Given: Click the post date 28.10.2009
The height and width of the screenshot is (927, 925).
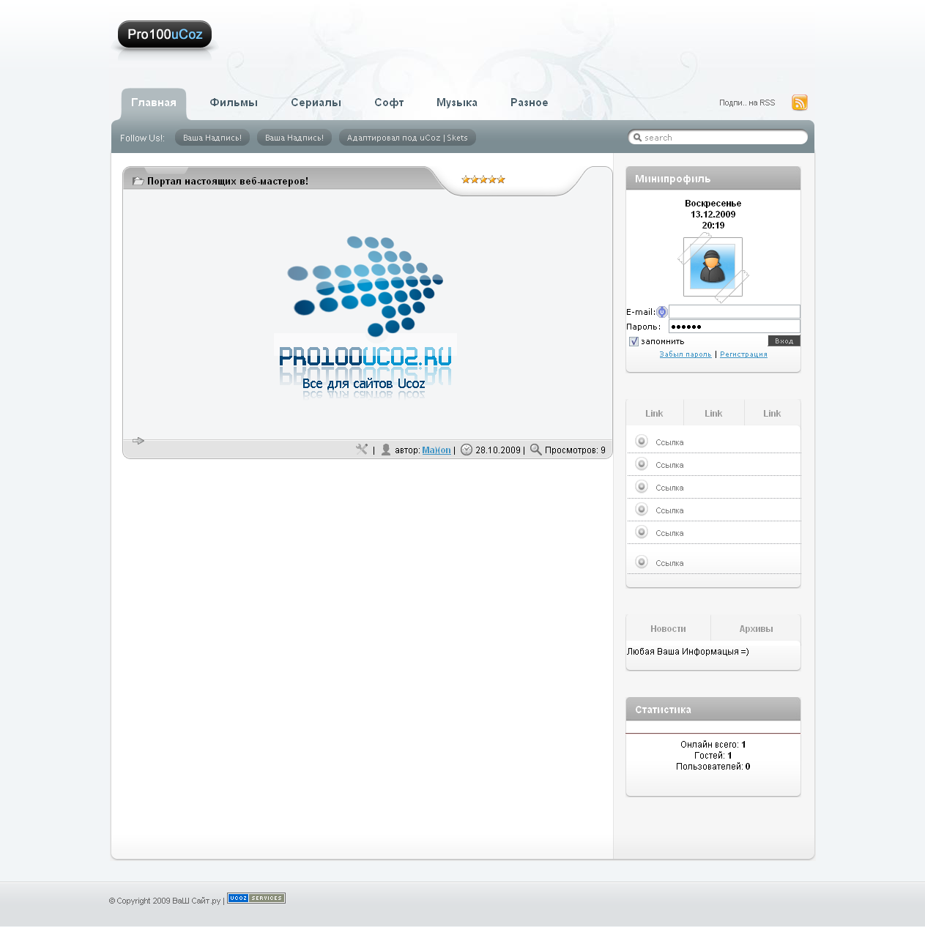Looking at the screenshot, I should (x=498, y=450).
